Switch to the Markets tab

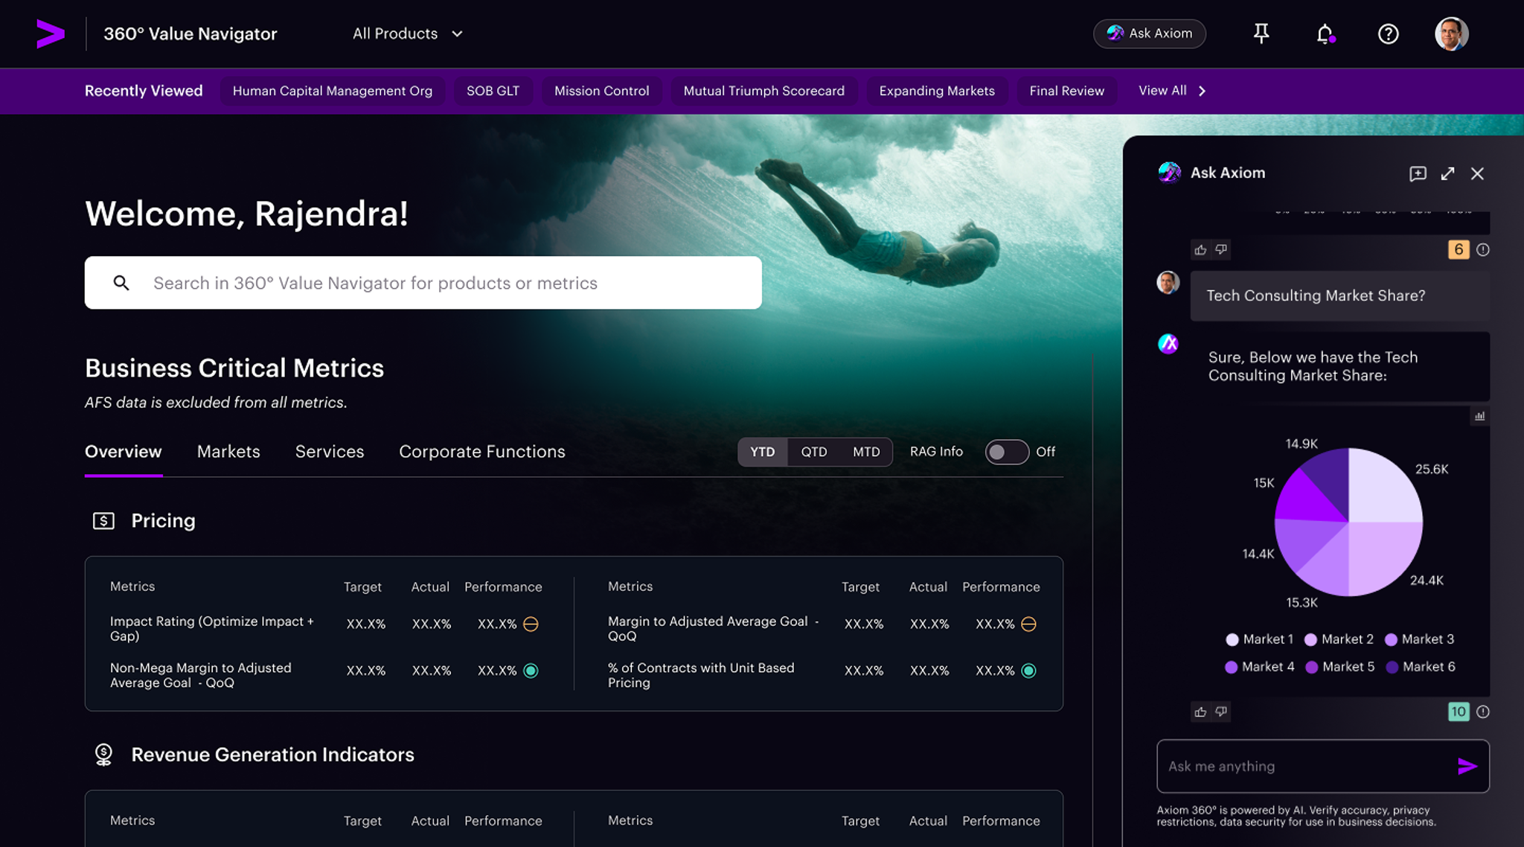[228, 452]
